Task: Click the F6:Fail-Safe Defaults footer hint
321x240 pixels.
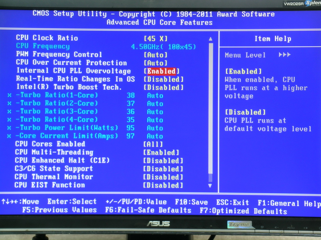Action: (x=148, y=210)
